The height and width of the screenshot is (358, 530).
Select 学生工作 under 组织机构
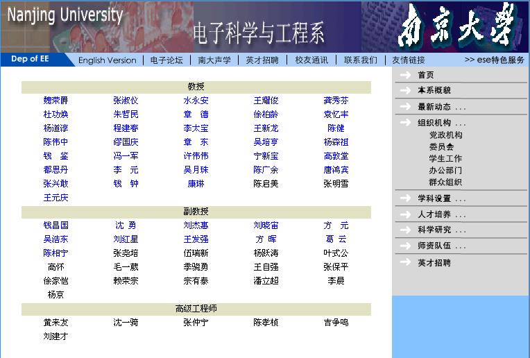445,159
